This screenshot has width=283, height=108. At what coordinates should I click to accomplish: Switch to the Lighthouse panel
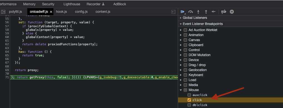(x=72, y=4)
